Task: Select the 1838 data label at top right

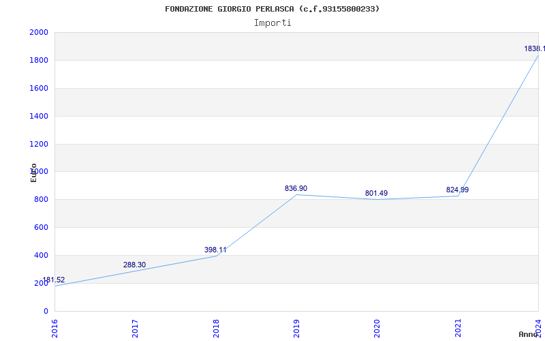Action: click(x=535, y=49)
